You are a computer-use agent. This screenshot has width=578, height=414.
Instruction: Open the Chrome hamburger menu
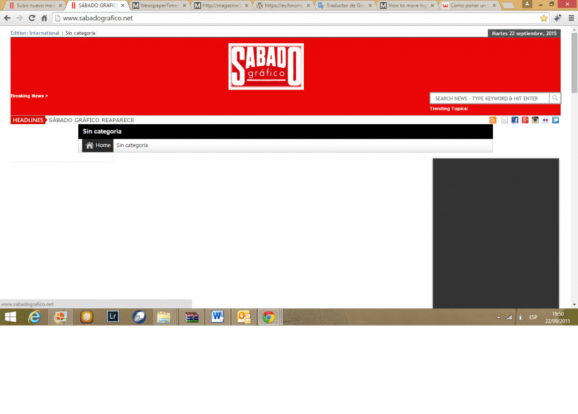point(571,18)
